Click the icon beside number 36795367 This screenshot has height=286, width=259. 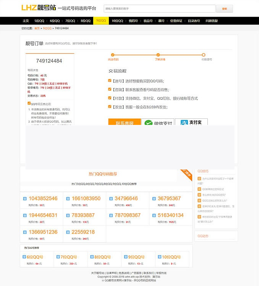154,199
